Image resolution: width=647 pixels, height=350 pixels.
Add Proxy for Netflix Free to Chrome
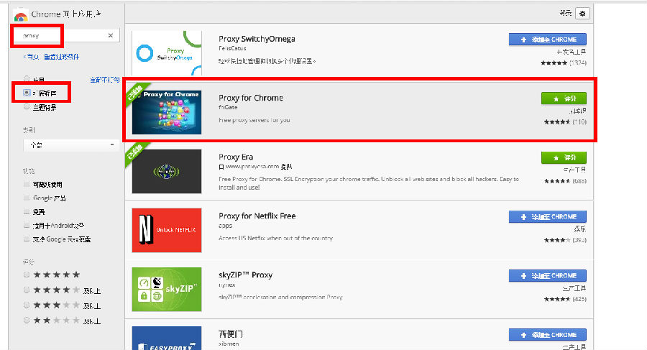(x=548, y=217)
